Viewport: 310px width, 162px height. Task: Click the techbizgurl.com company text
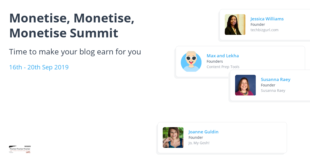click(x=265, y=30)
